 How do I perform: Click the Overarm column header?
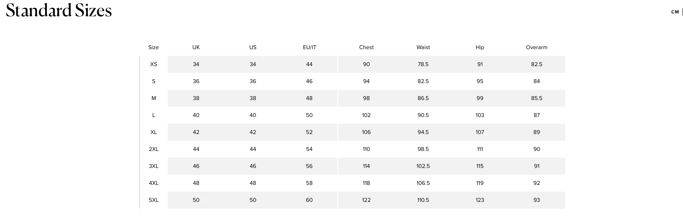(536, 47)
